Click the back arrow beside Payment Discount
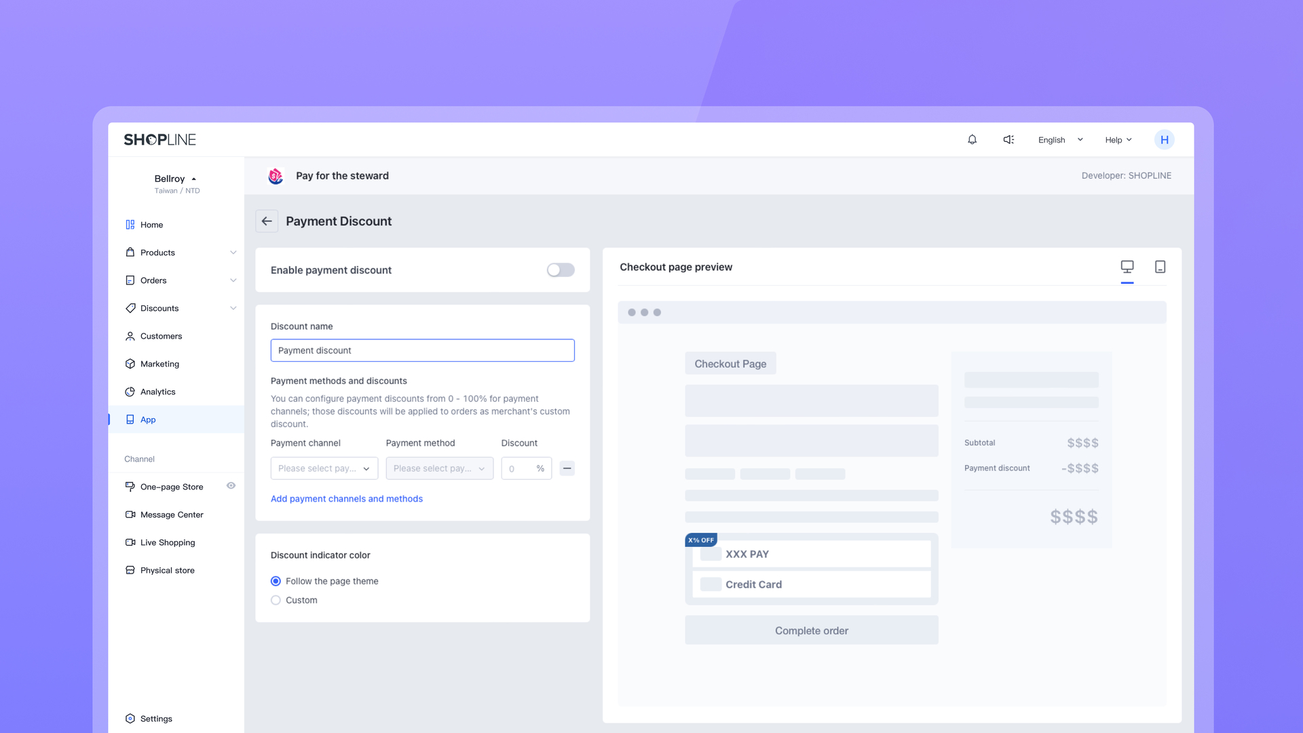Viewport: 1303px width, 733px height. 267,221
